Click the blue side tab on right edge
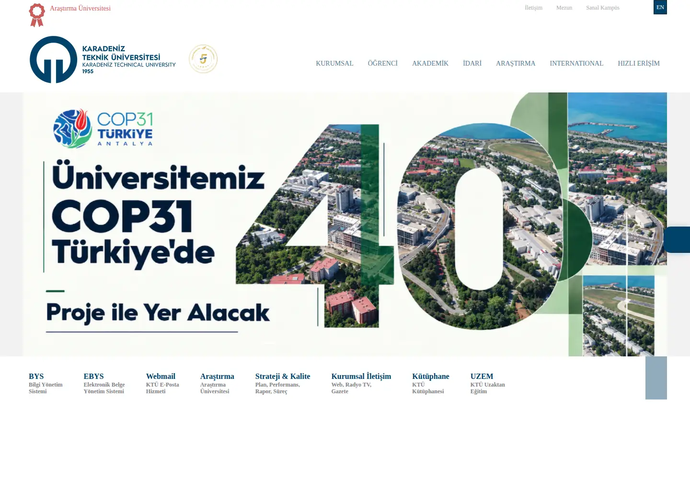 tap(677, 239)
